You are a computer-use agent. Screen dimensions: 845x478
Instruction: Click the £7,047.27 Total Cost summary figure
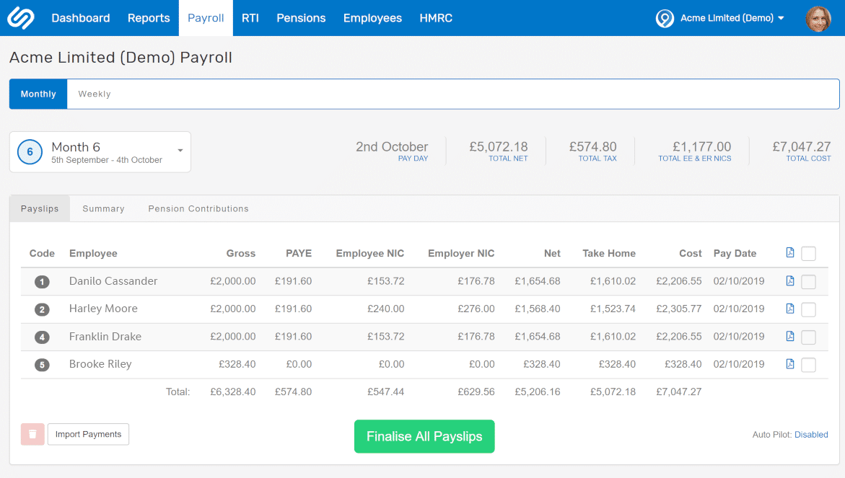coord(802,146)
